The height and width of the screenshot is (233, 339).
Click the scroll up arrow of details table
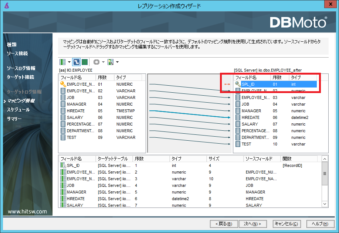tap(325, 159)
